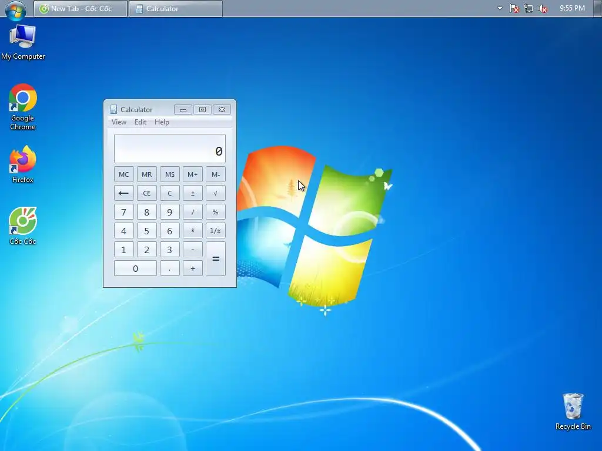The height and width of the screenshot is (451, 602).
Task: Click calculator digit 4
Action: [123, 230]
